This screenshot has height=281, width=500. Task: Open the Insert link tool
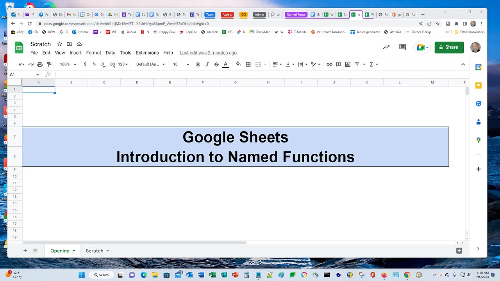[x=329, y=64]
